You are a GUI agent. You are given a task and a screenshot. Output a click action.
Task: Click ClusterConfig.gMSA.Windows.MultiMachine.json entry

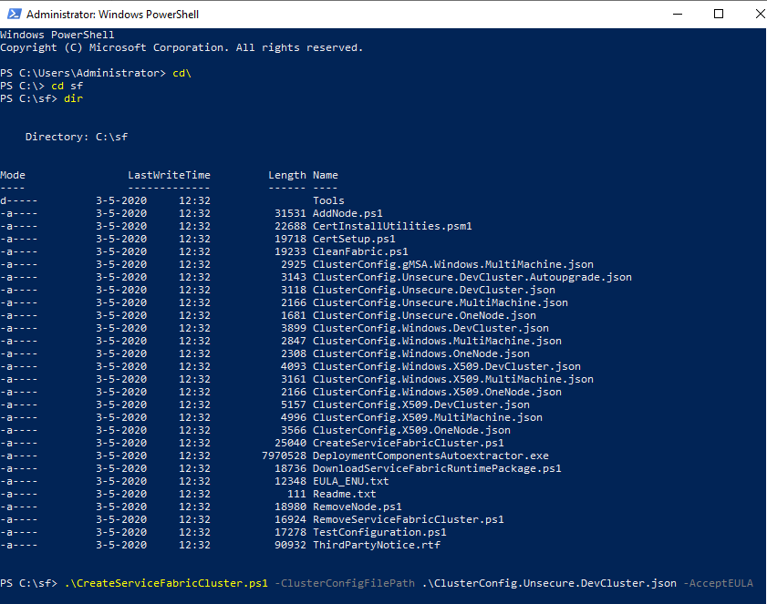453,264
